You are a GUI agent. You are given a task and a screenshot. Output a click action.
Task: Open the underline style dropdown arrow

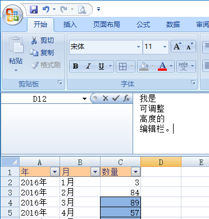111,66
